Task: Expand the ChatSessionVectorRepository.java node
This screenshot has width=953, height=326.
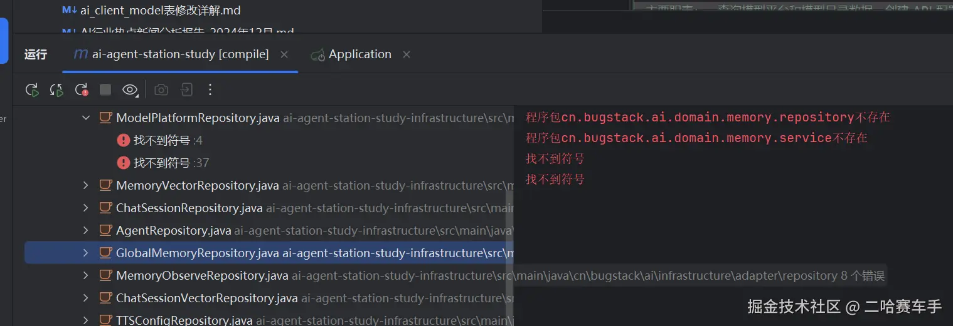Action: click(x=86, y=298)
